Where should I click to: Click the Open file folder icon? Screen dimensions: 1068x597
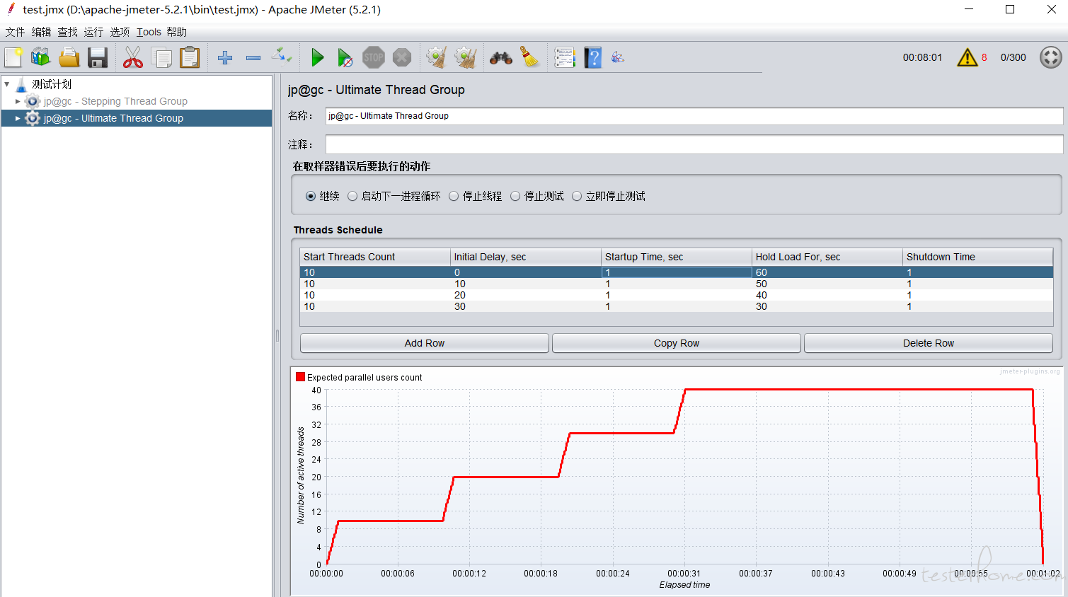pyautogui.click(x=69, y=57)
